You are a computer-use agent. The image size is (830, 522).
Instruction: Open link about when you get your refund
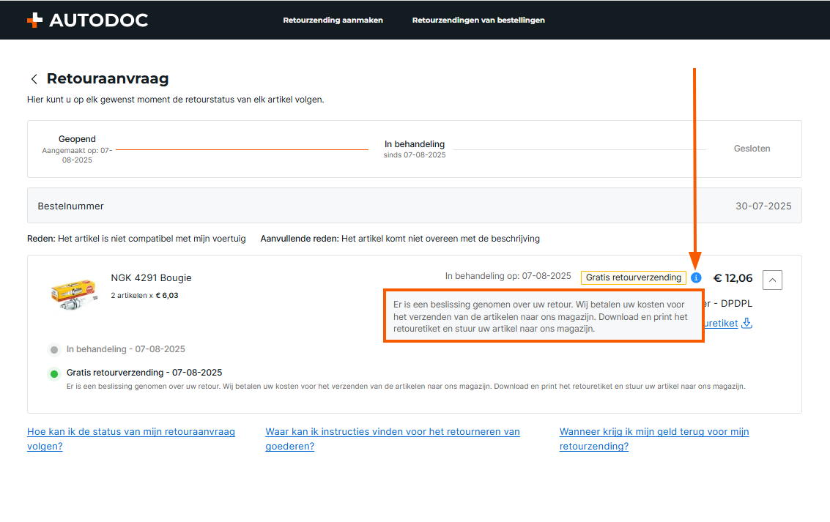point(653,439)
